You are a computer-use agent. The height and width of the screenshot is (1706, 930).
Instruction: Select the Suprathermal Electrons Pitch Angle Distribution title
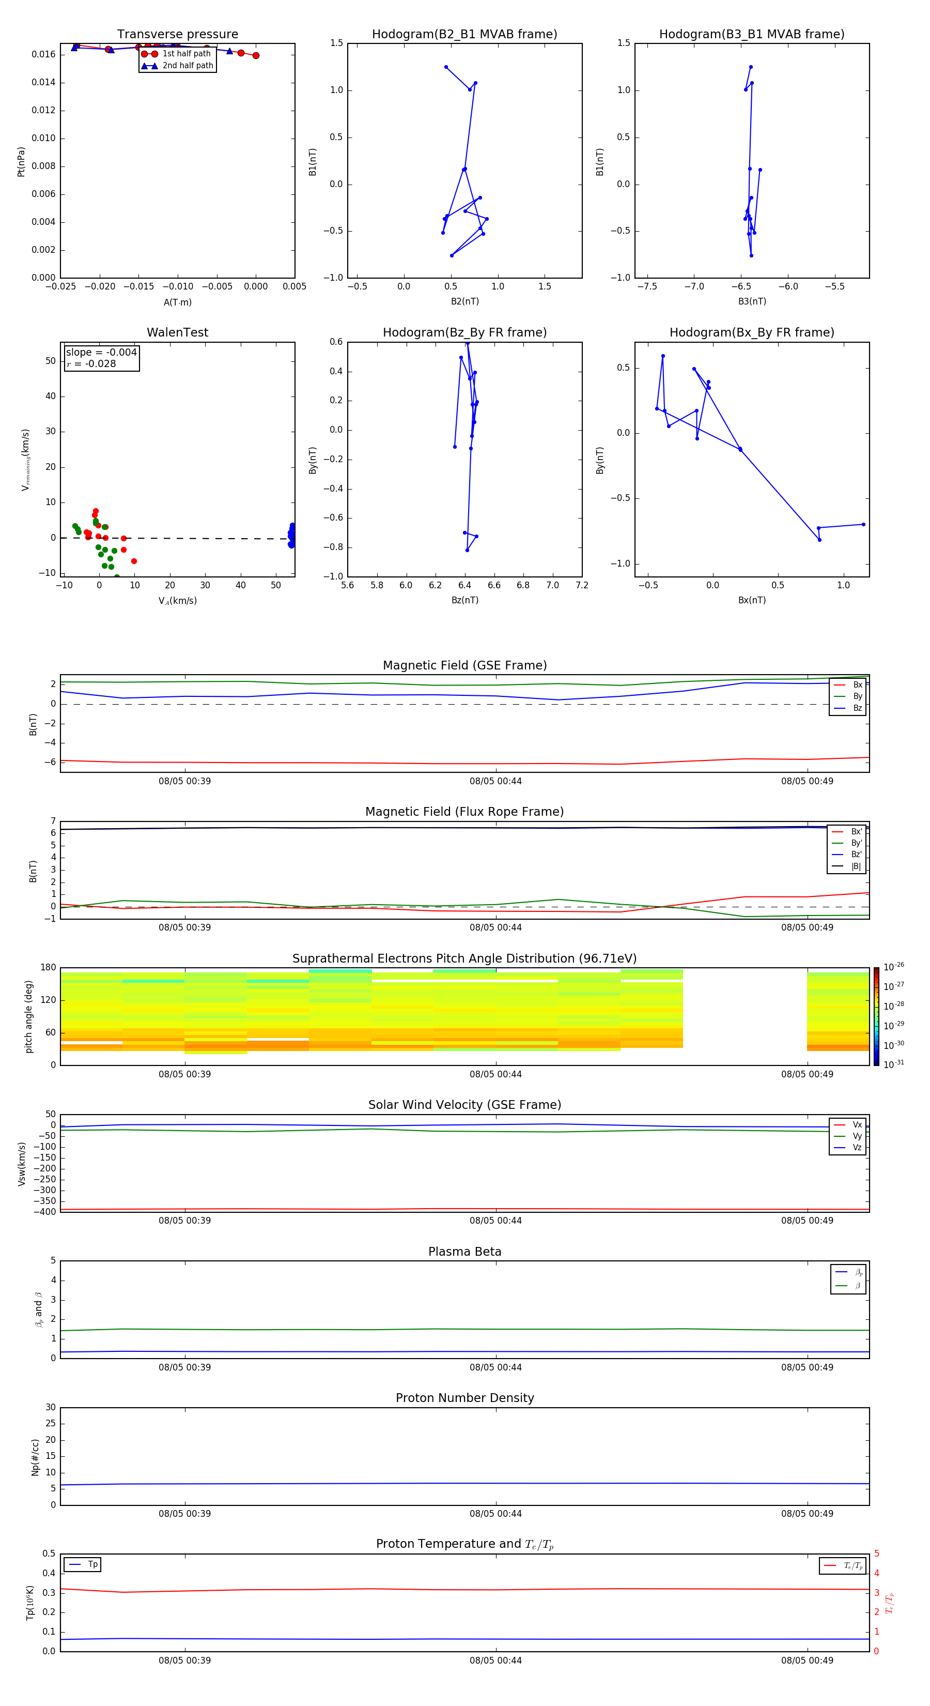[x=464, y=959]
